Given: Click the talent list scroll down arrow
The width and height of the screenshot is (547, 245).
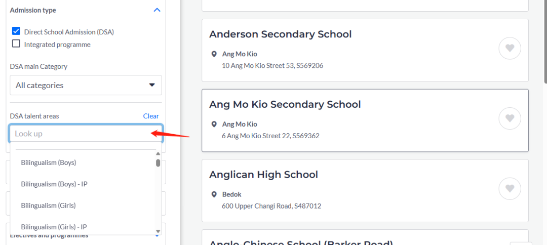Looking at the screenshot, I should coord(158,231).
